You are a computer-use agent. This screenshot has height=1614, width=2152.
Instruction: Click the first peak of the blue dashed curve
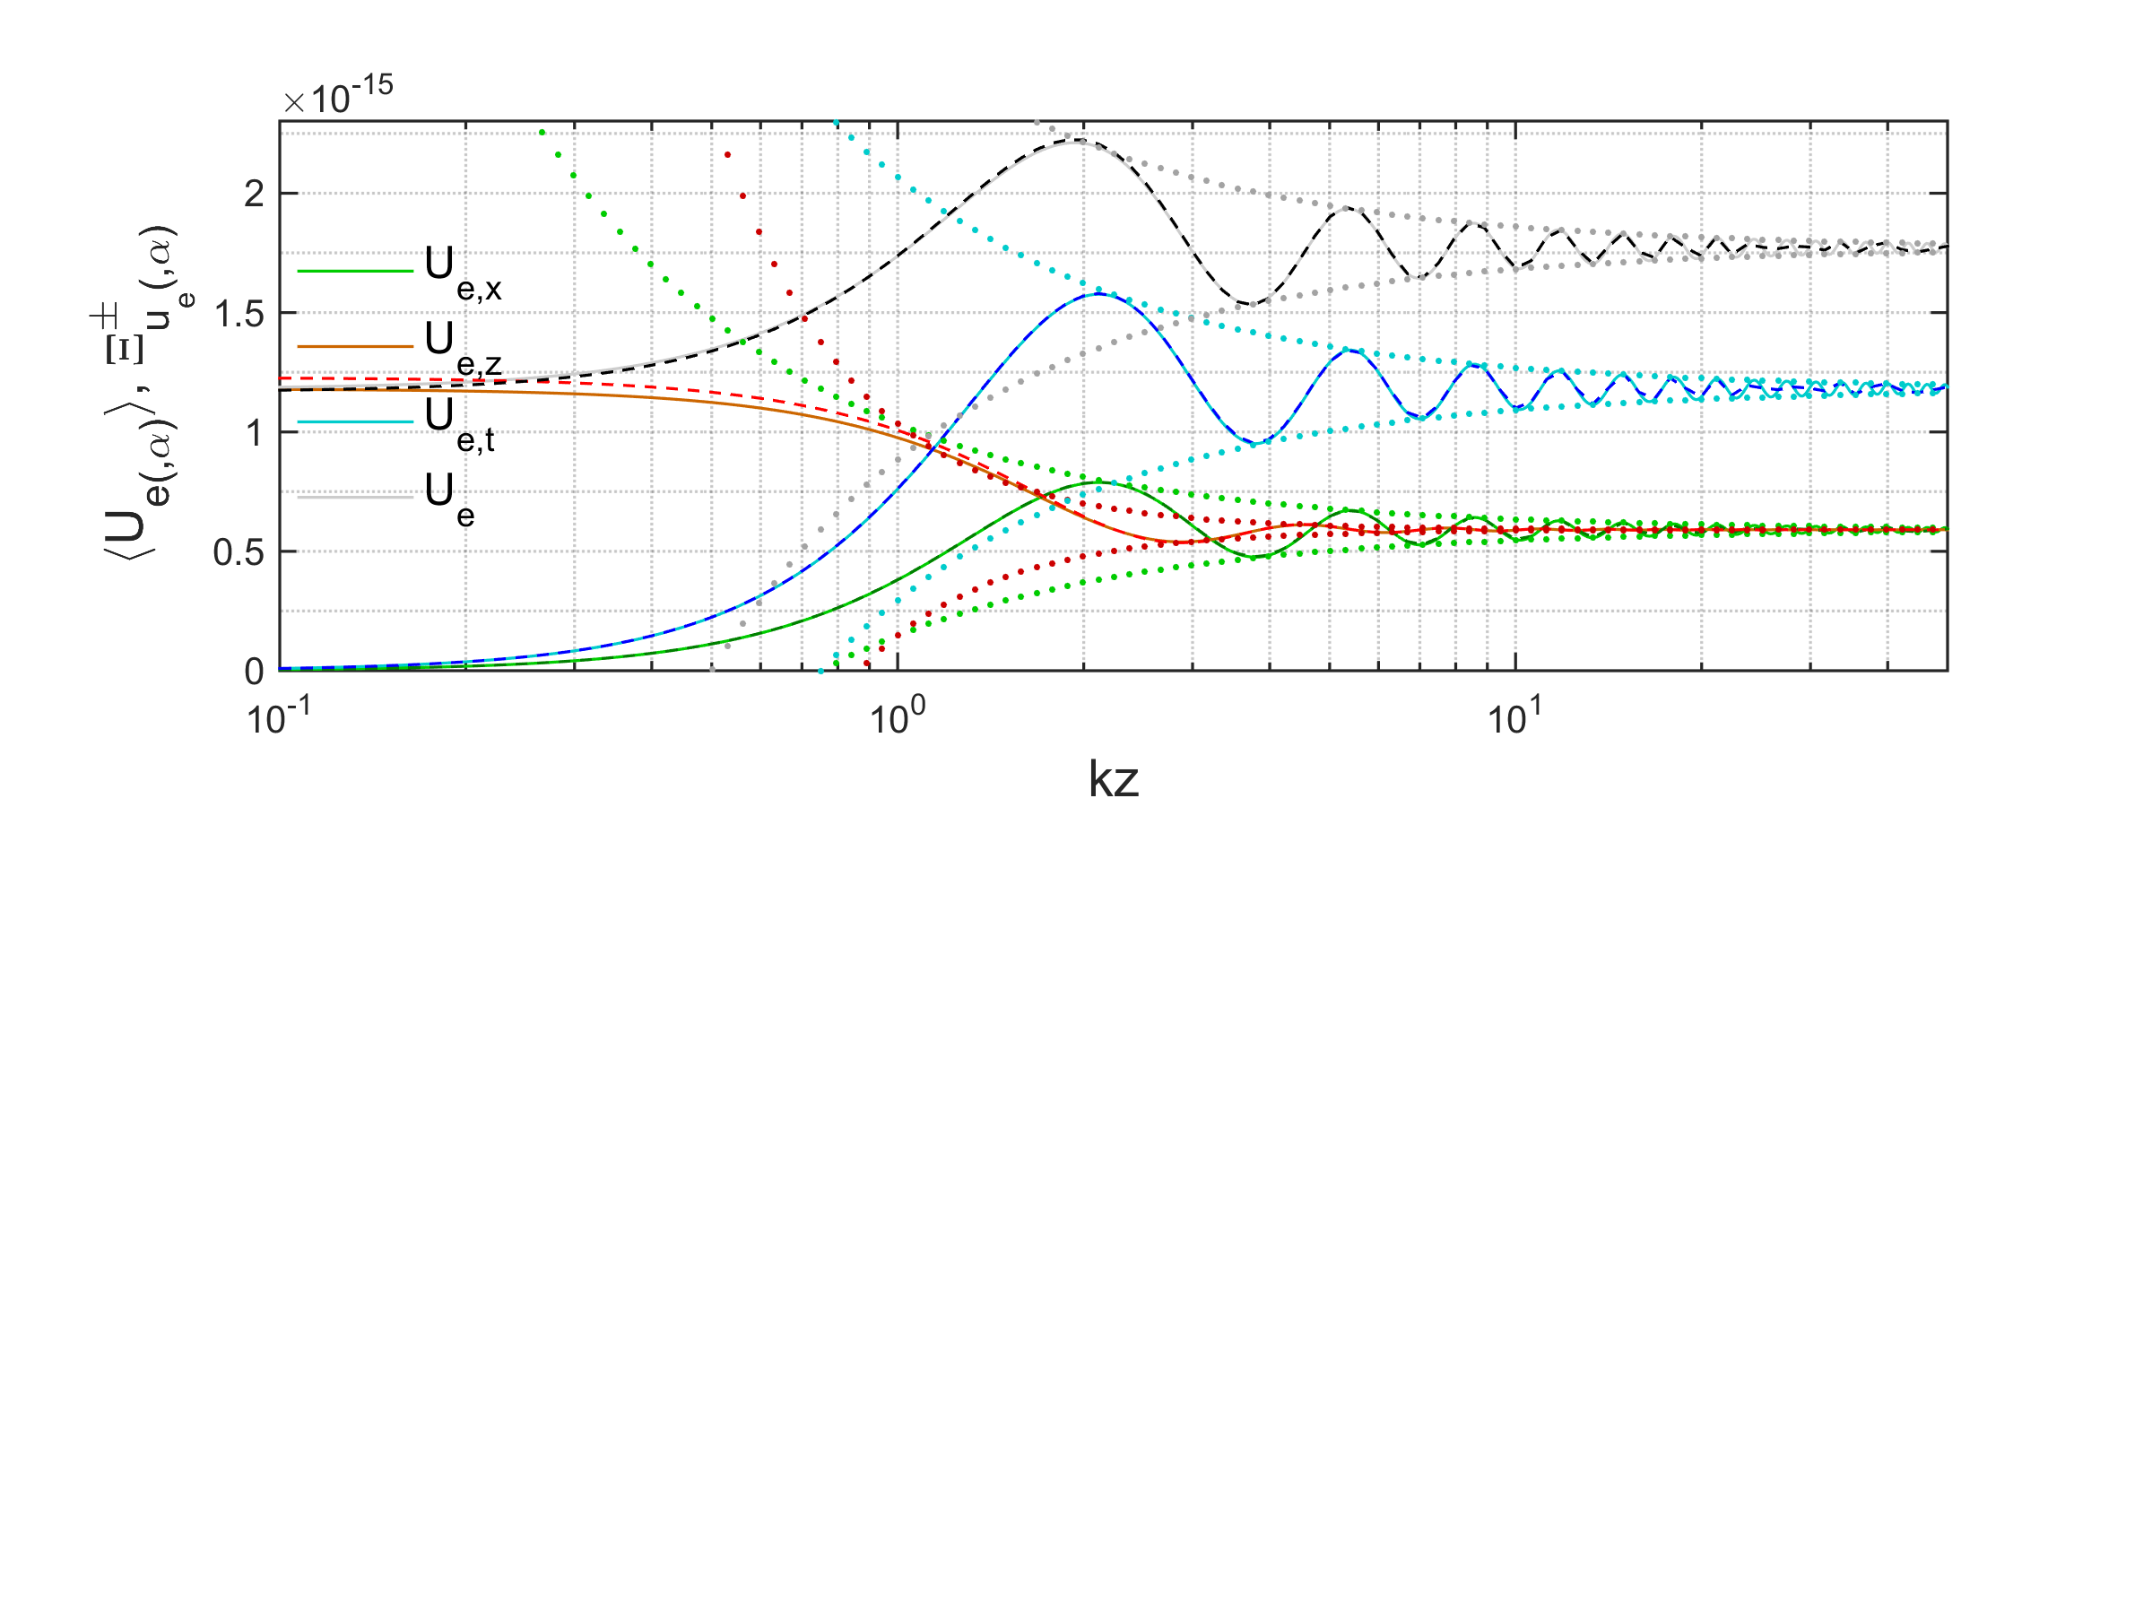pos(1098,293)
